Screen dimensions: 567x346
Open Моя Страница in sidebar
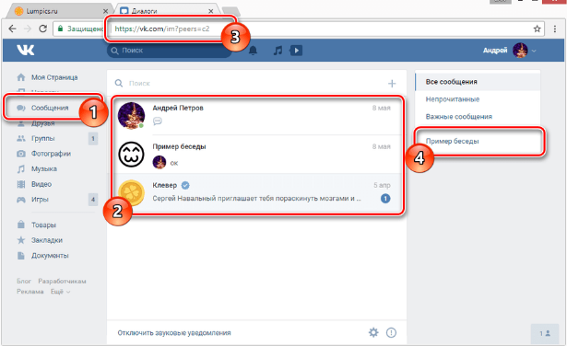coord(54,77)
